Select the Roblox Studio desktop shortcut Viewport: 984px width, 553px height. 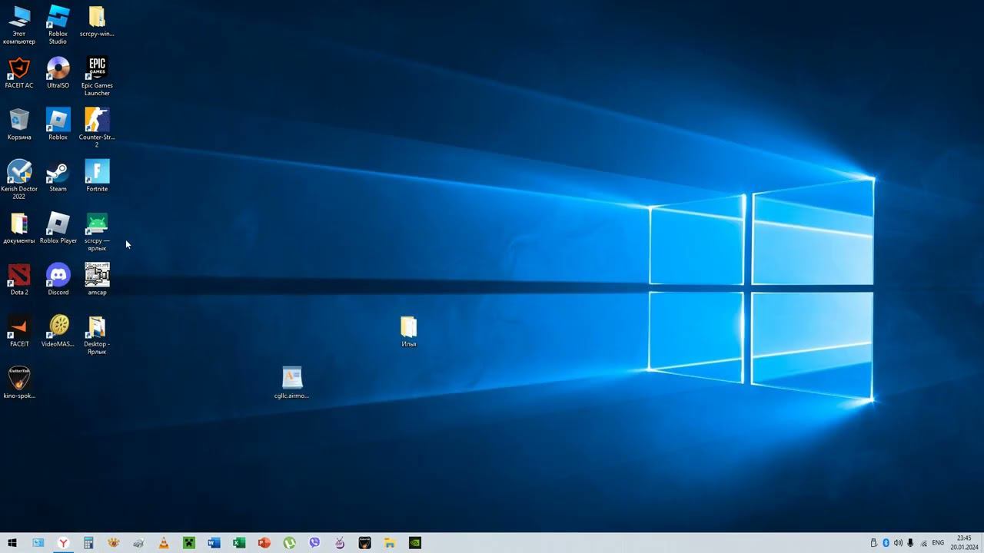[58, 25]
